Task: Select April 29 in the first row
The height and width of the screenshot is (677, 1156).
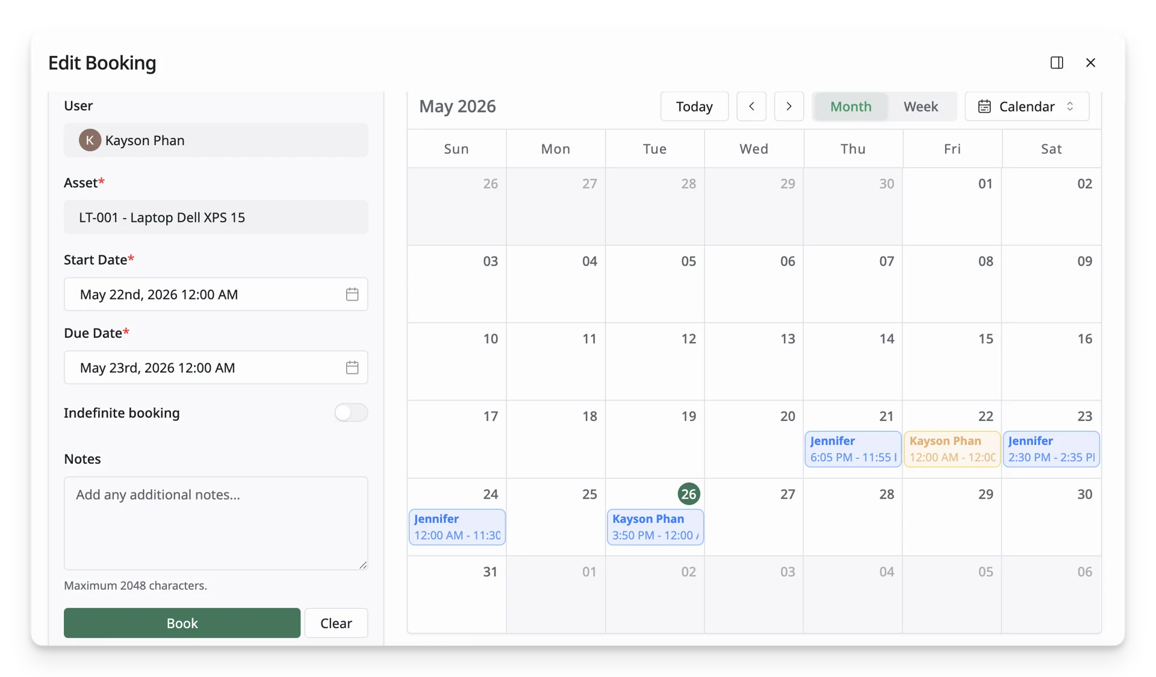Action: (754, 207)
